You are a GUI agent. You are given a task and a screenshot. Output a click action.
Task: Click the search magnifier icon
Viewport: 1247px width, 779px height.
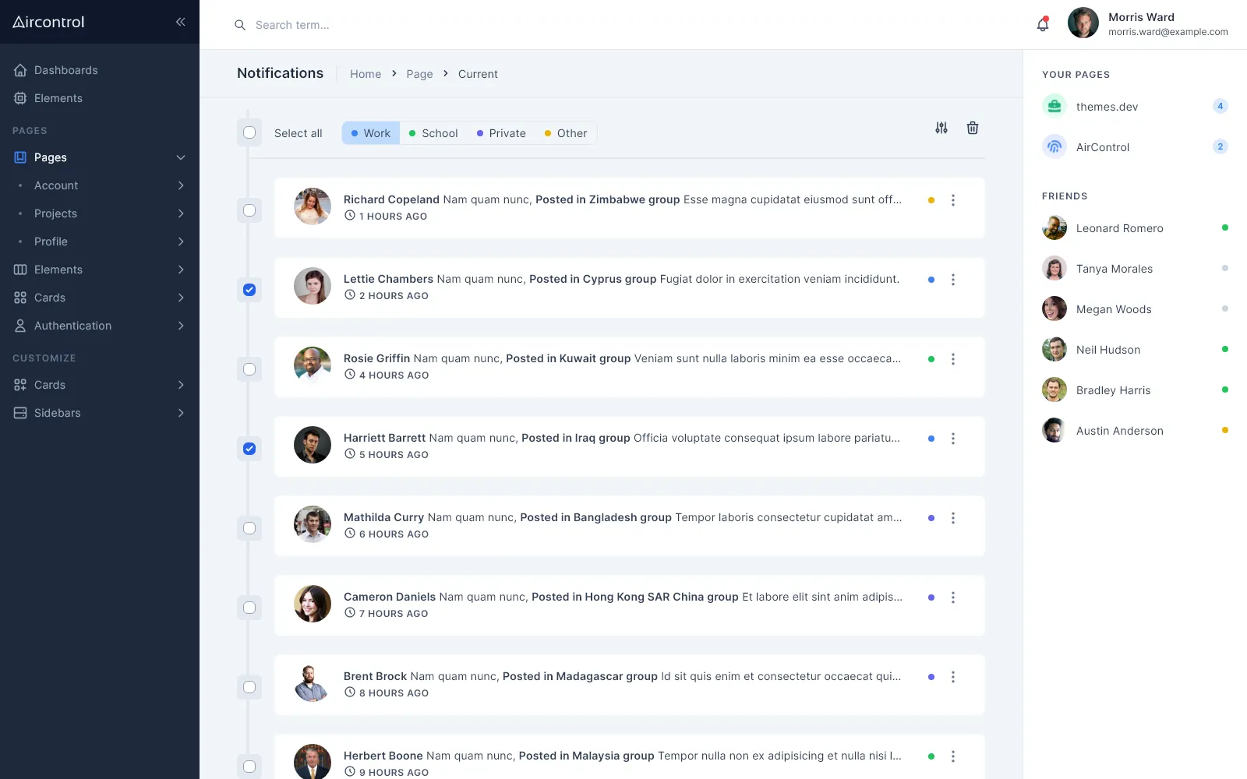click(x=240, y=25)
